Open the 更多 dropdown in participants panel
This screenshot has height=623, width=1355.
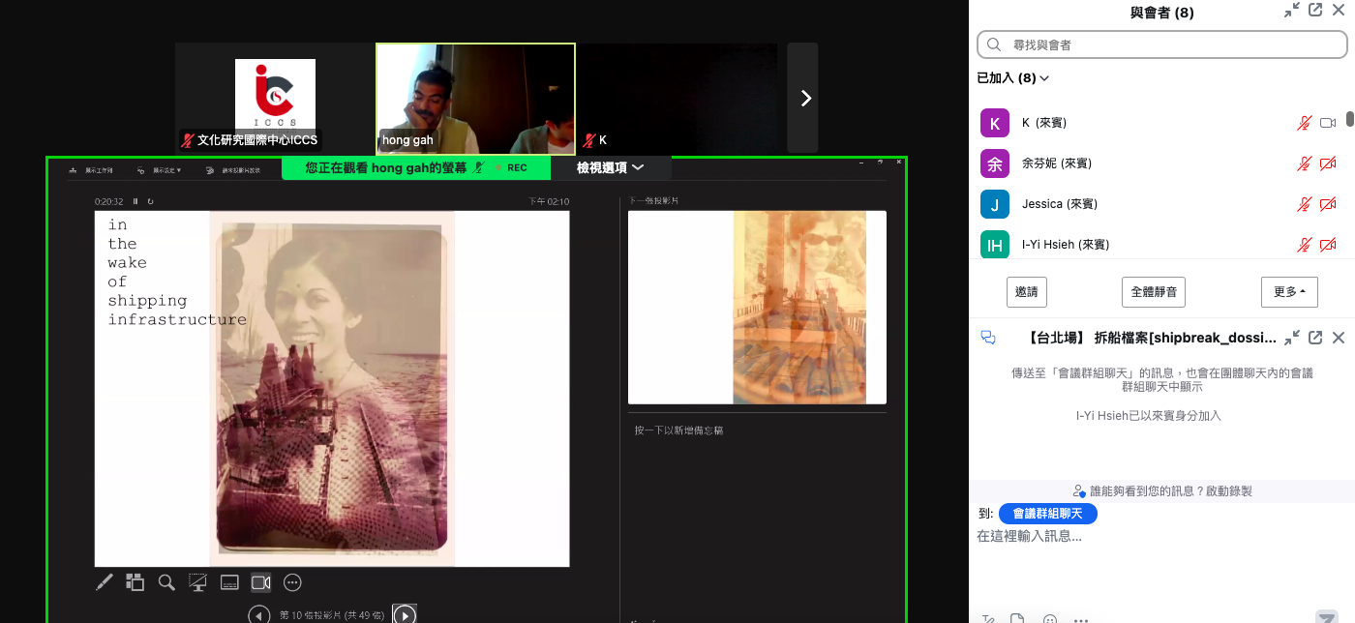point(1288,291)
